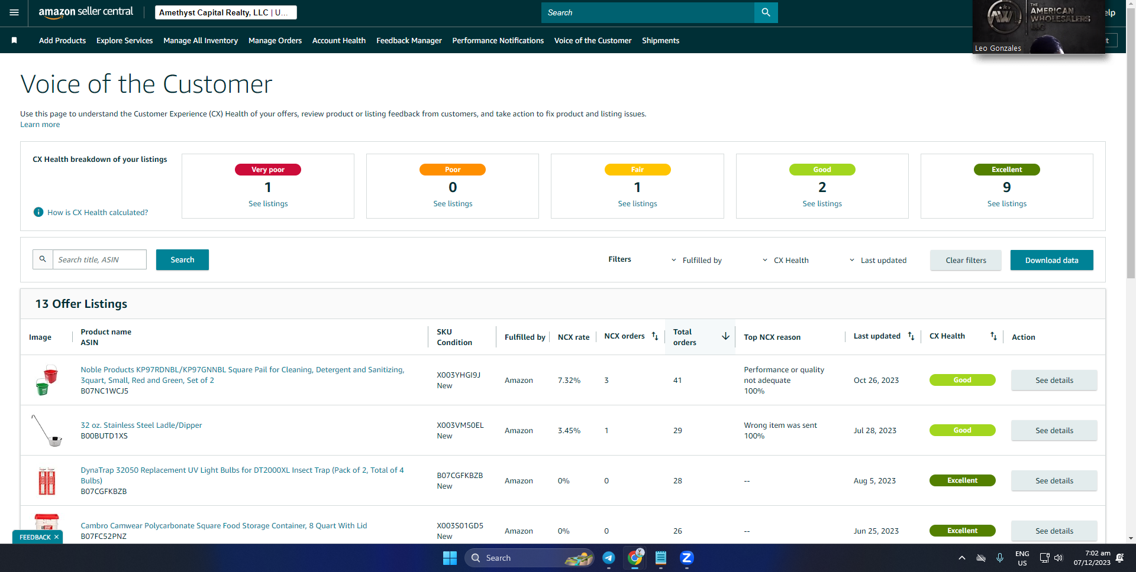Viewport: 1136px width, 572px height.
Task: Open Explore Services menu item
Action: click(x=124, y=40)
